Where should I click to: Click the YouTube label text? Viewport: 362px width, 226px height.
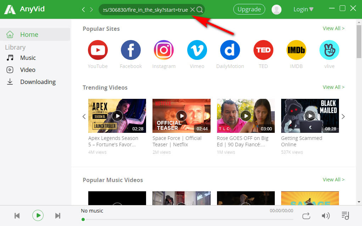point(98,66)
